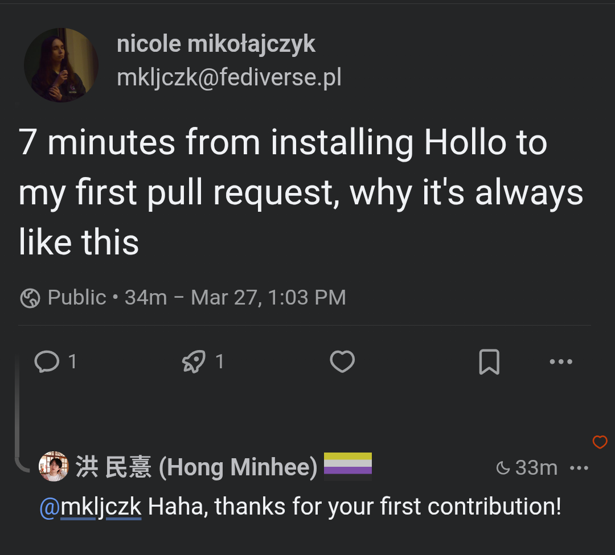Like nicole's post with the heart icon
Viewport: 615px width, 555px height.
click(x=342, y=361)
